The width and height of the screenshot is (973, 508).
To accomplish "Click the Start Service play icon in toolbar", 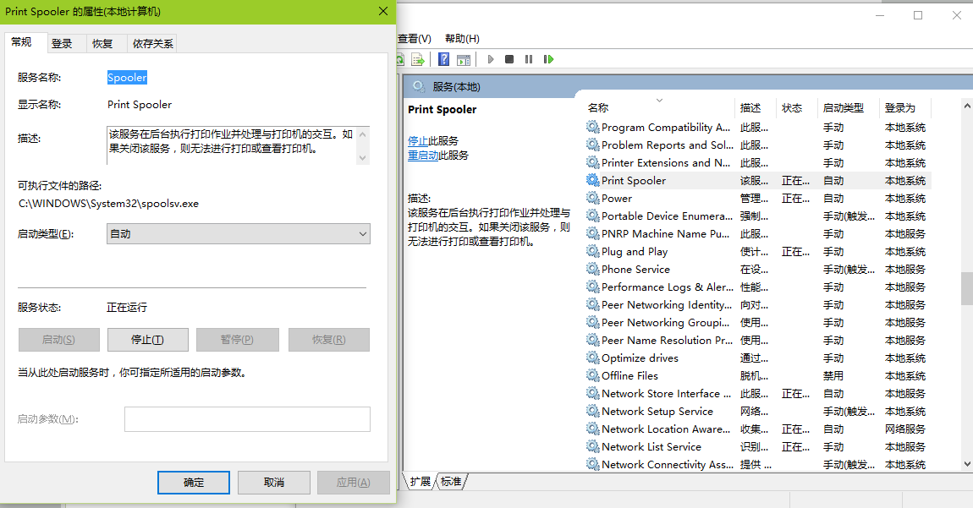I will click(x=491, y=59).
